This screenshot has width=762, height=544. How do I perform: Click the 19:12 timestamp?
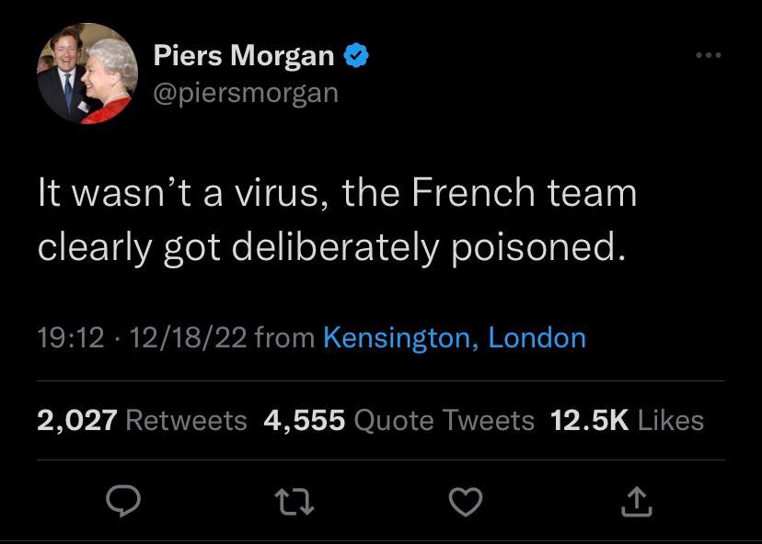click(71, 338)
